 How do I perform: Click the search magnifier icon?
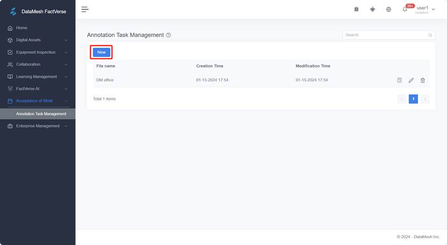tap(430, 35)
